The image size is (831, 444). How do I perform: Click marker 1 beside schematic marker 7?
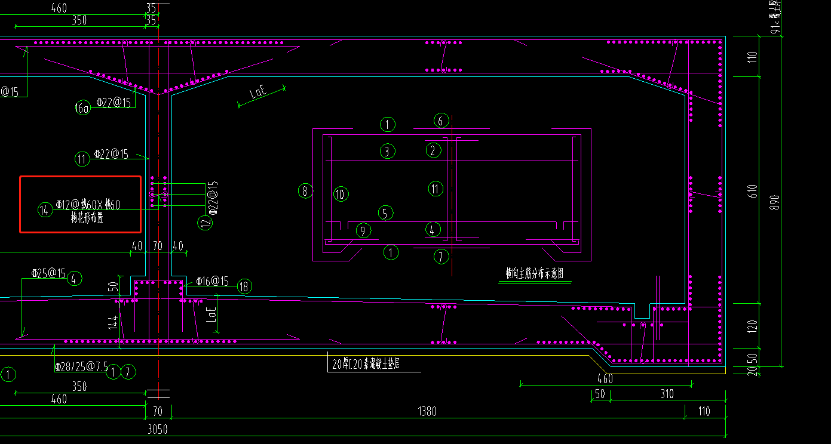click(x=390, y=252)
